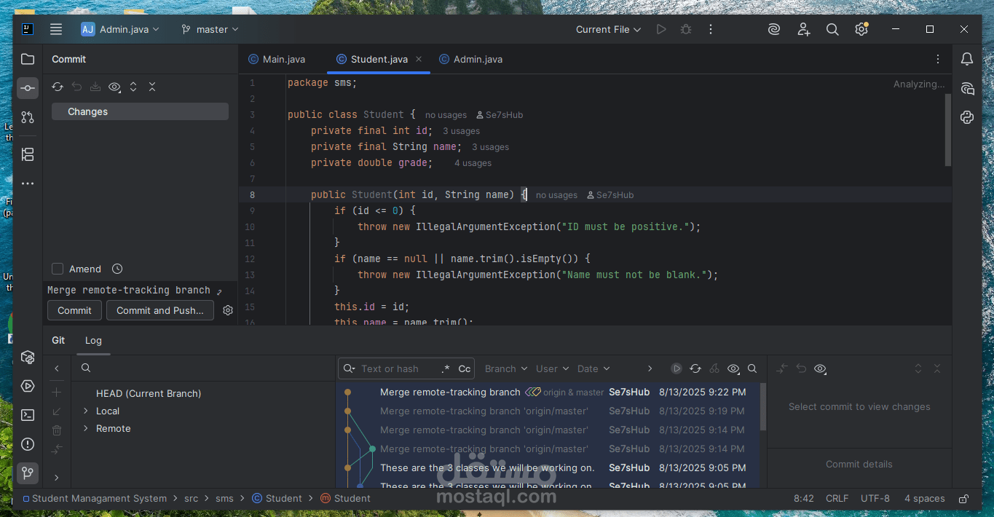This screenshot has width=994, height=517.
Task: Open the main hamburger menu
Action: pos(56,29)
